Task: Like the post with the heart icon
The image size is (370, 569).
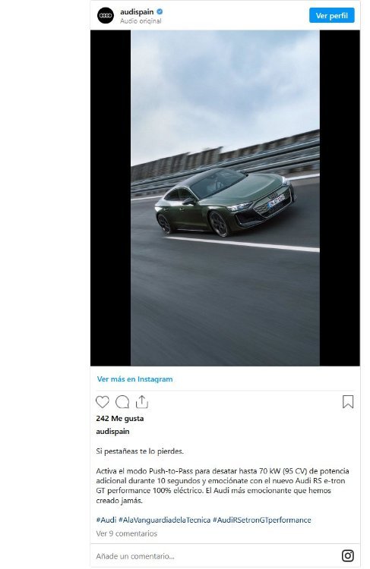Action: (102, 402)
